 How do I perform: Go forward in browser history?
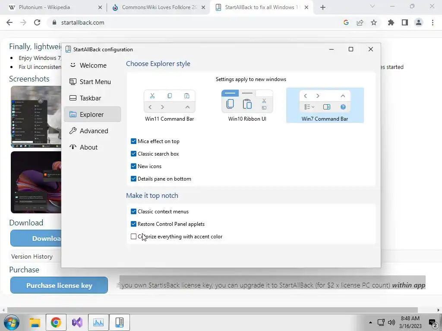tap(23, 22)
